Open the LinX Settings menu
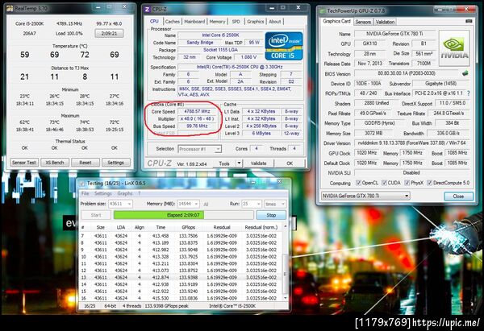Screen dimensions: 484x331 102,193
